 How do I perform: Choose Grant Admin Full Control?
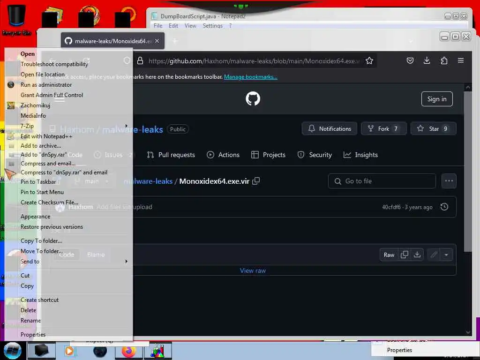pyautogui.click(x=68, y=95)
